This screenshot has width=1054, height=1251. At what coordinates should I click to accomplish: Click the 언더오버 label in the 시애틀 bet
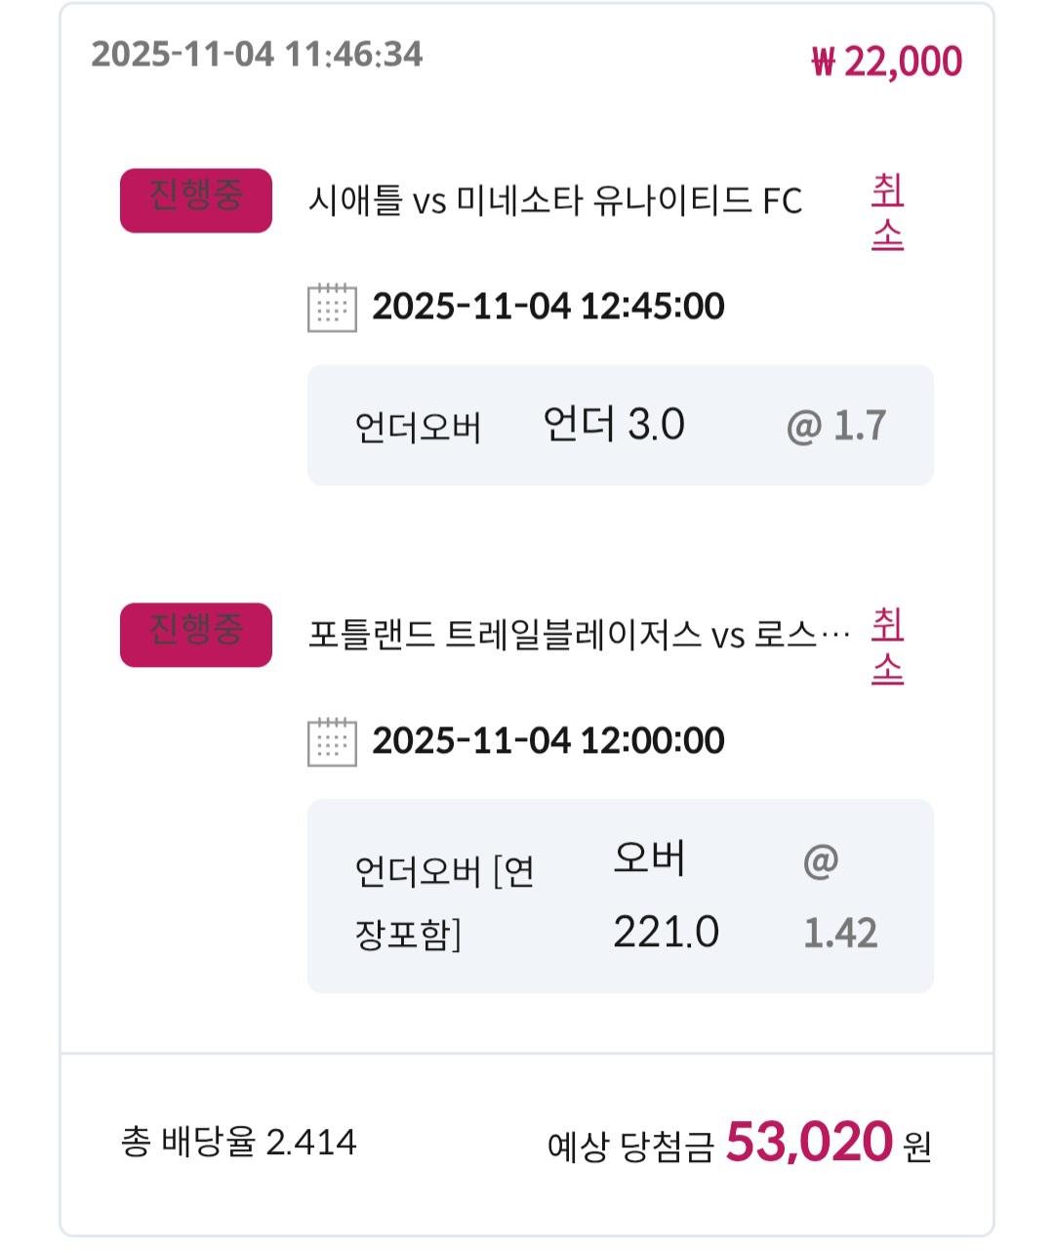pyautogui.click(x=418, y=428)
